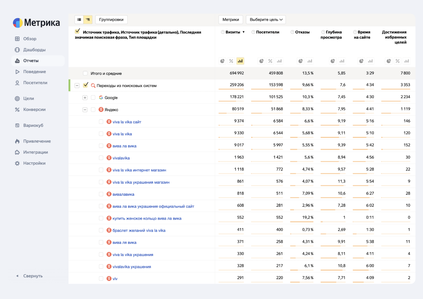Show Время на сайте as bar chart
This screenshot has height=299, width=423.
point(370,61)
